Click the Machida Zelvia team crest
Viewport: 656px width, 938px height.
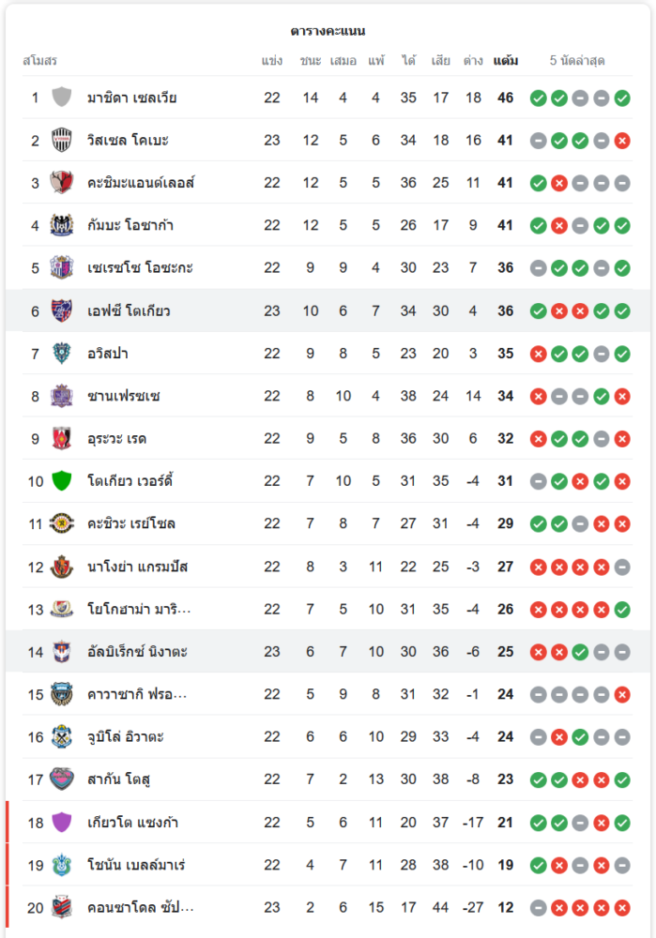[x=62, y=98]
